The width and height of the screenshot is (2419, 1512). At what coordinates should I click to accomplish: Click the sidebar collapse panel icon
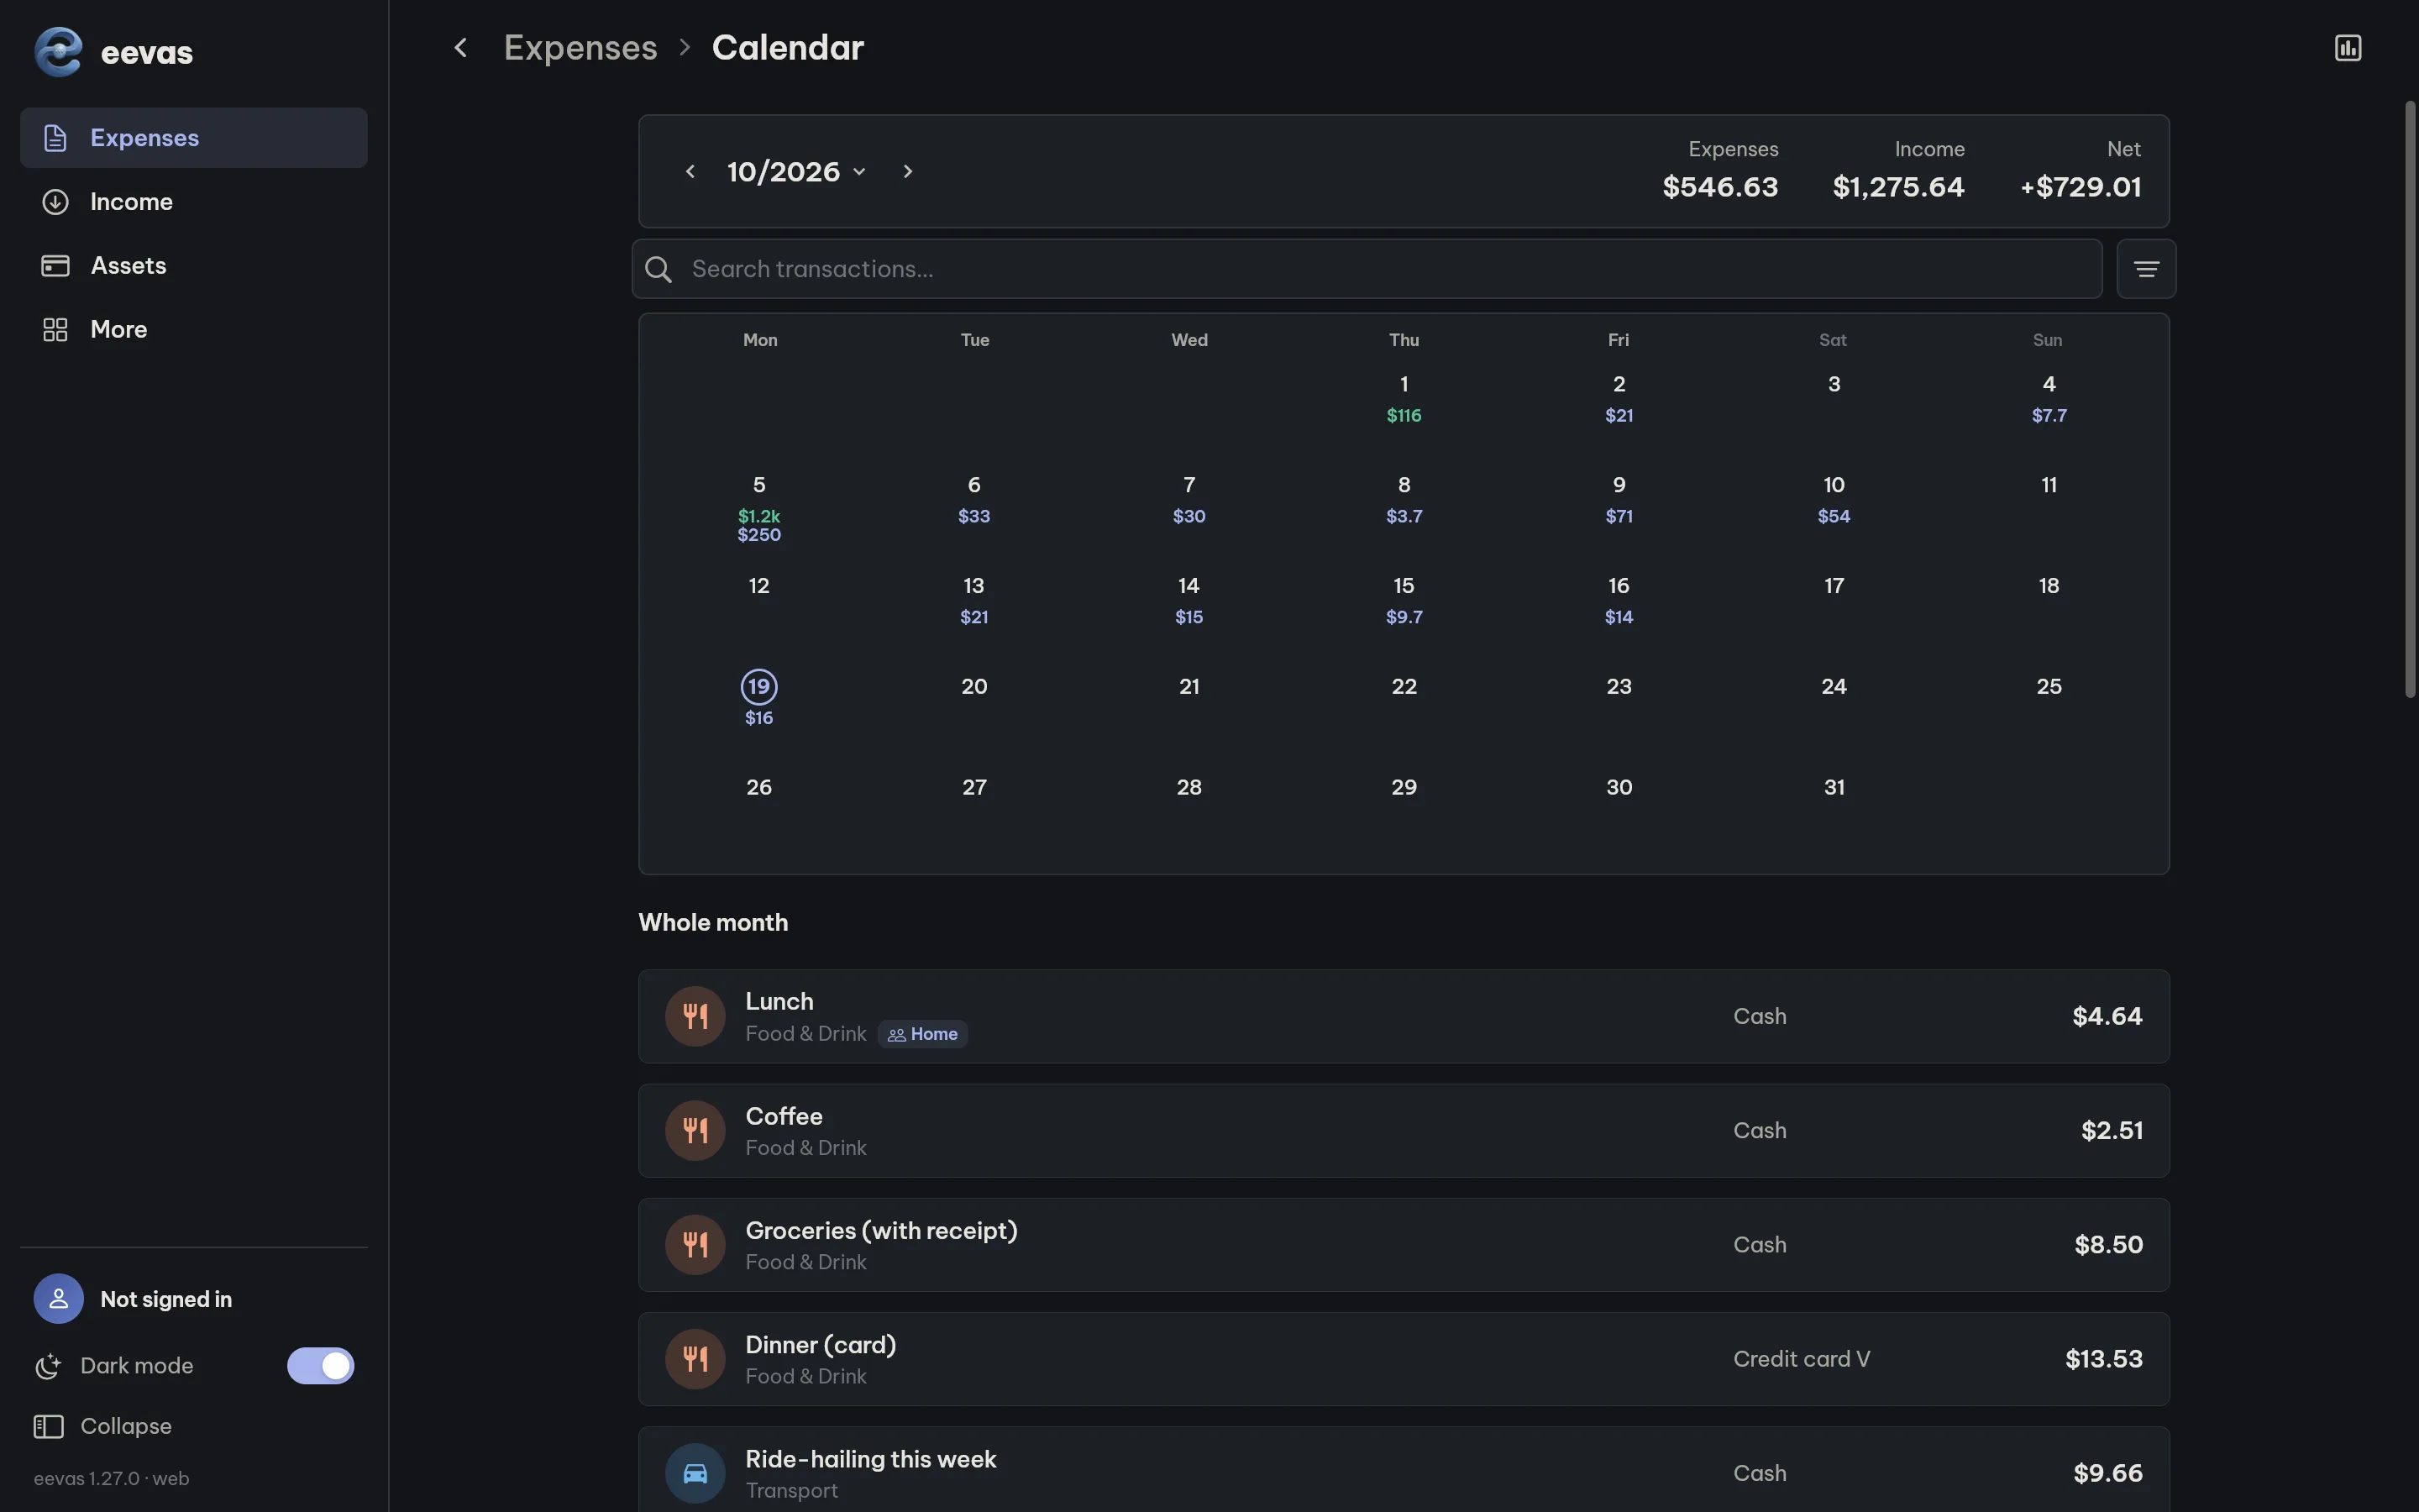point(48,1426)
